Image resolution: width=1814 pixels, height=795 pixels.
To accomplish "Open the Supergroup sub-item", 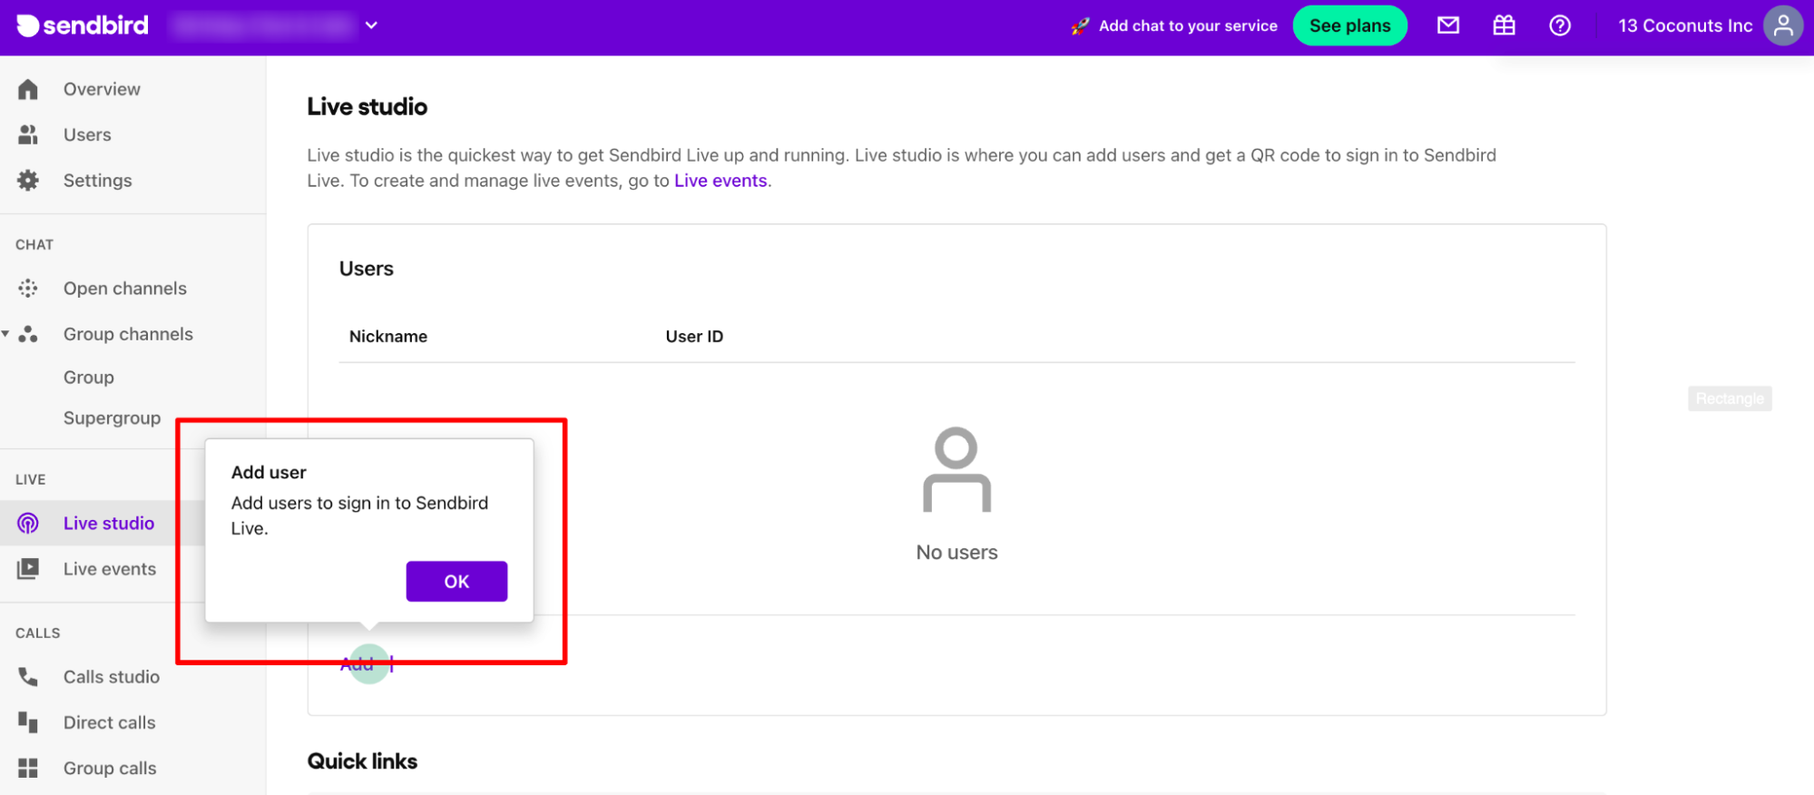I will 112,418.
